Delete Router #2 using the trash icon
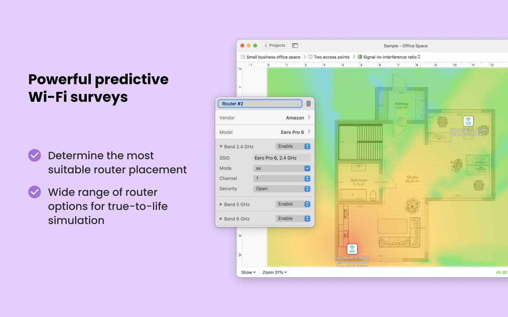 click(308, 103)
